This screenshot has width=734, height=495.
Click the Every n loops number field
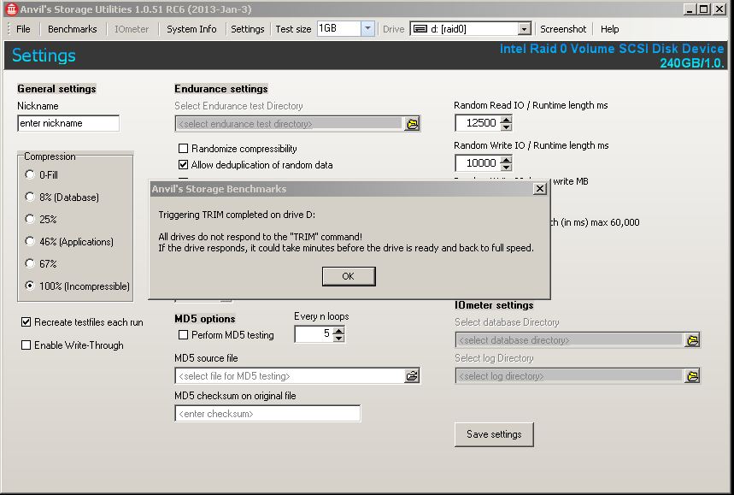tap(314, 334)
